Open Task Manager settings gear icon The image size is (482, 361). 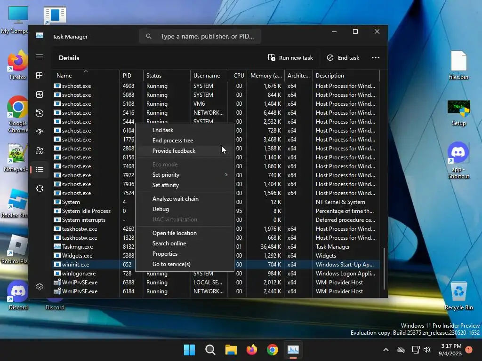(40, 287)
